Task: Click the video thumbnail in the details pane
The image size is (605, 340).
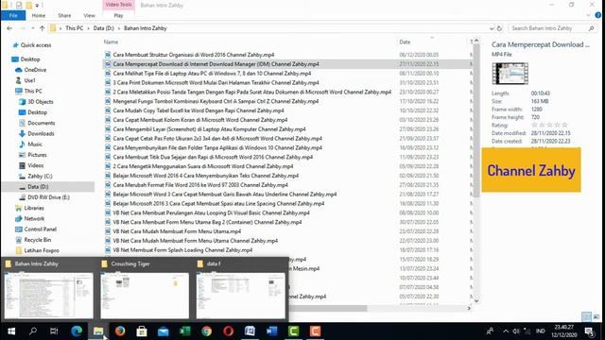Action: point(510,74)
